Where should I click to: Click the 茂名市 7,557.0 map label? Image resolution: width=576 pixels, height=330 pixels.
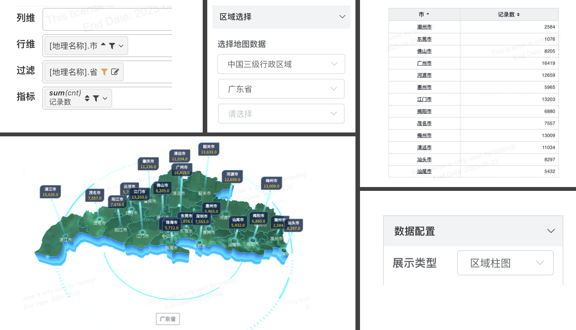pos(95,195)
